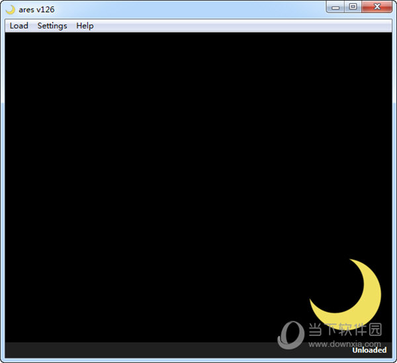Minimize the ares window
The height and width of the screenshot is (363, 397).
335,7
